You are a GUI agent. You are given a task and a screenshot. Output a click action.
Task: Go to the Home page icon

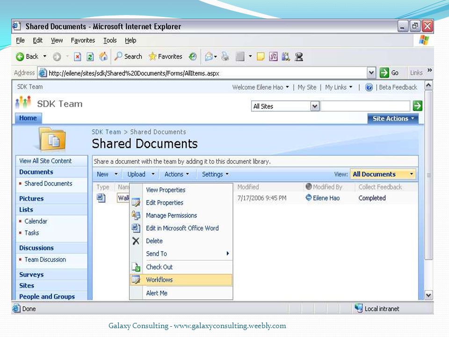tap(103, 57)
